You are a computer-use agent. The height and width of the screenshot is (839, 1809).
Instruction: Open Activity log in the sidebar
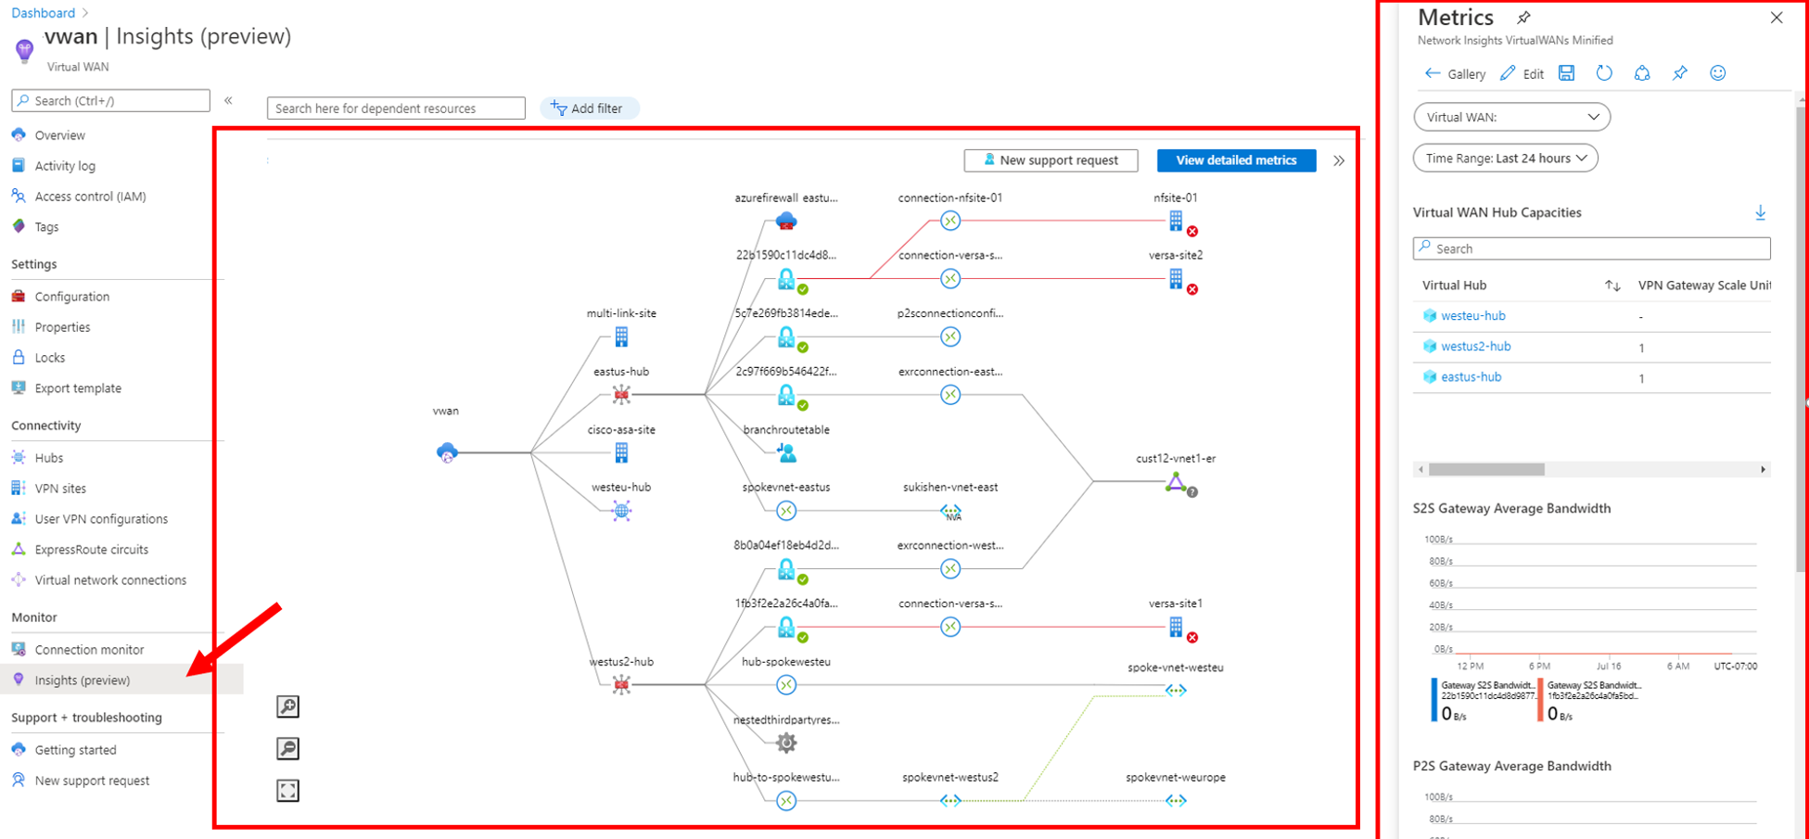click(65, 166)
